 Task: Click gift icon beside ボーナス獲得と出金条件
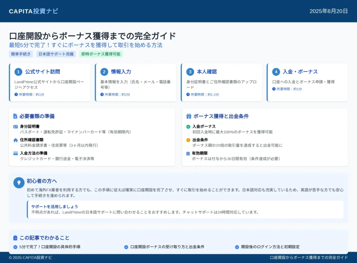pyautogui.click(x=189, y=116)
